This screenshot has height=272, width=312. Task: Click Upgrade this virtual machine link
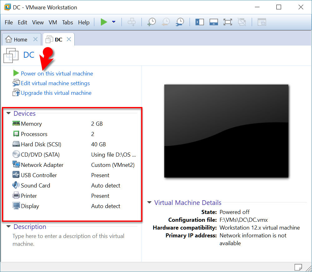[x=56, y=93]
